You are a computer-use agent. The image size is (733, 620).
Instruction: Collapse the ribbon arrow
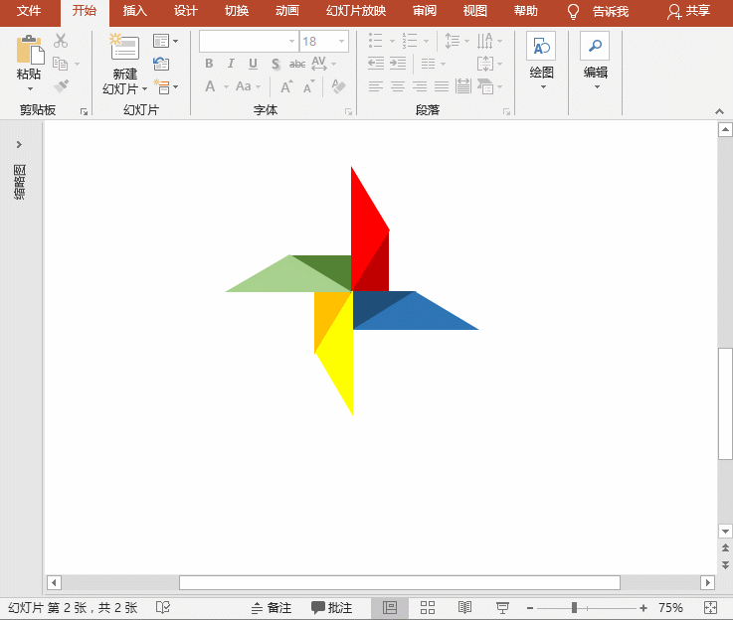[719, 111]
